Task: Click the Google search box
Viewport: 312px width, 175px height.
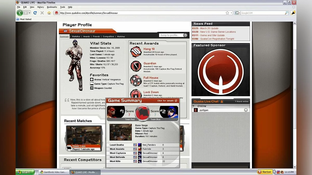Action: (x=262, y=13)
